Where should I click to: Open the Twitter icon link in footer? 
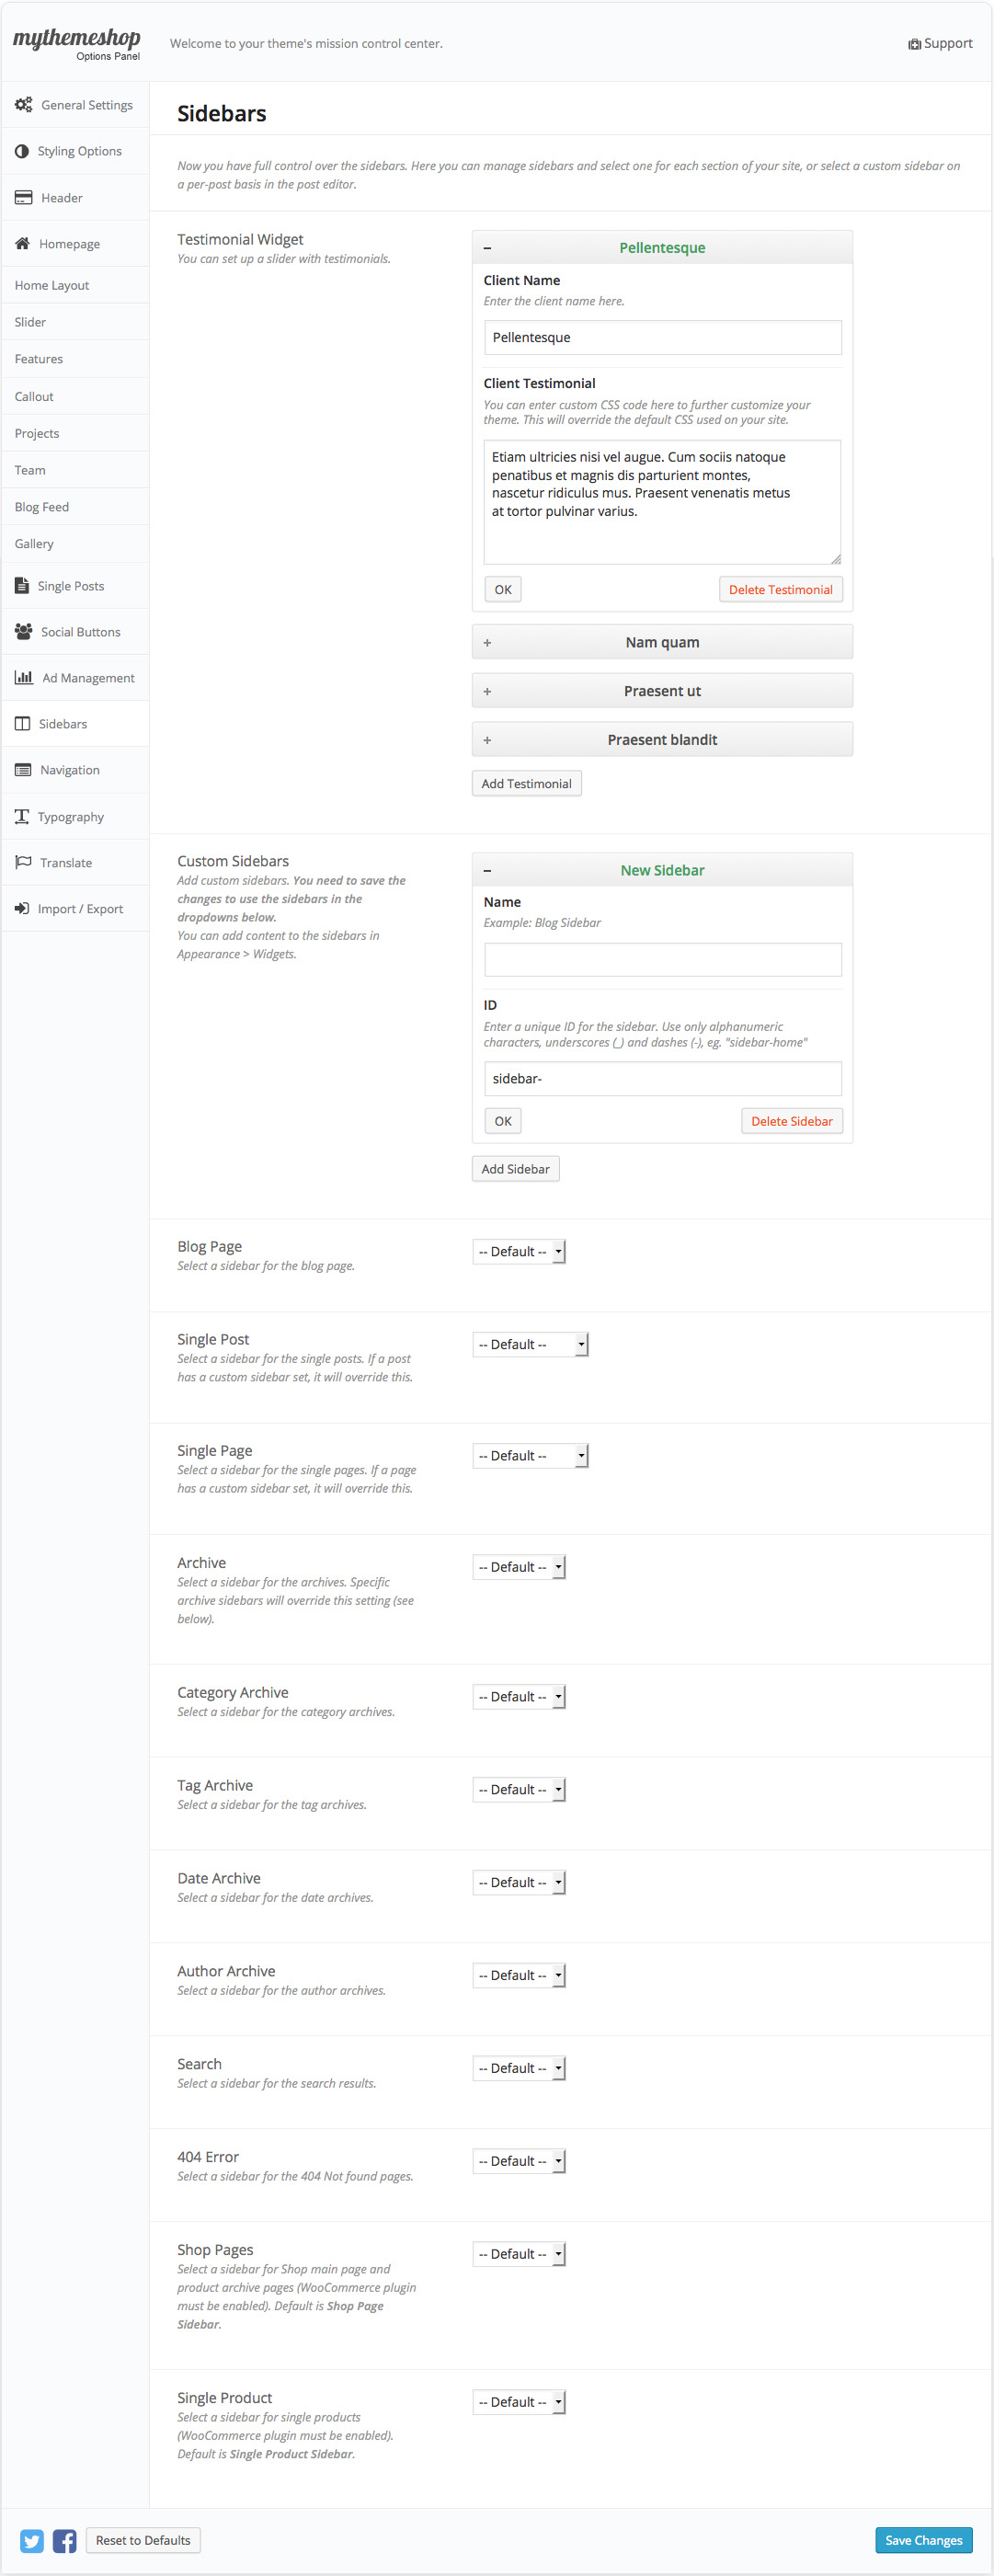32,2541
